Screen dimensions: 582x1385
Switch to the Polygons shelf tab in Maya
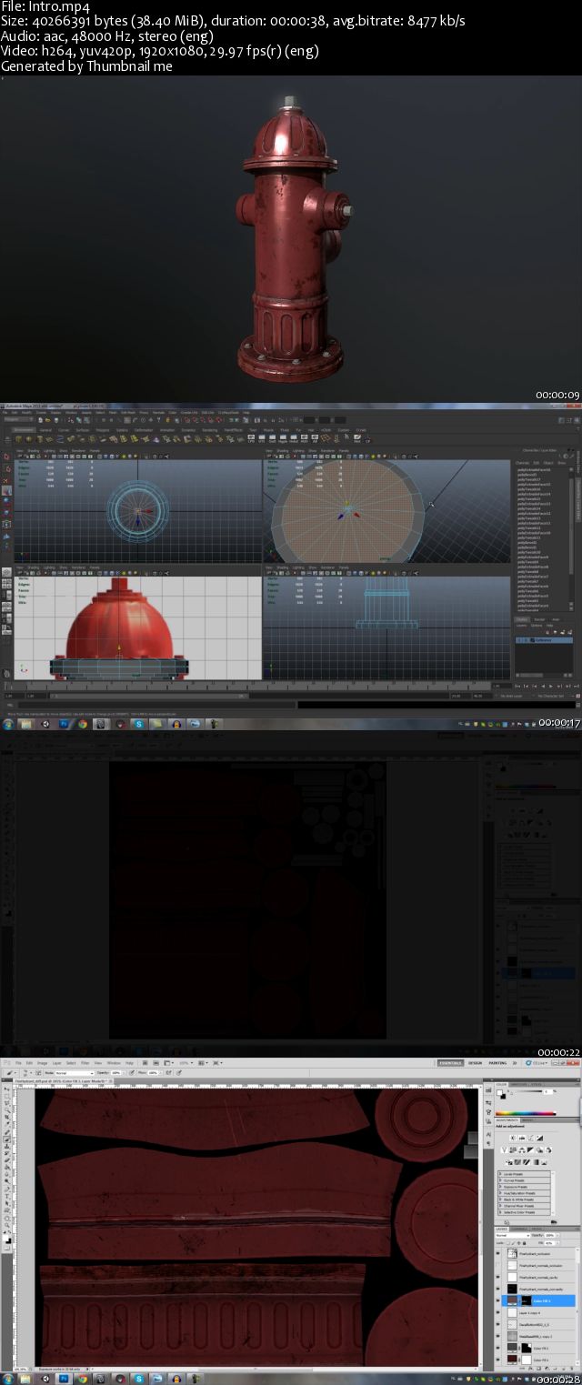[103, 429]
